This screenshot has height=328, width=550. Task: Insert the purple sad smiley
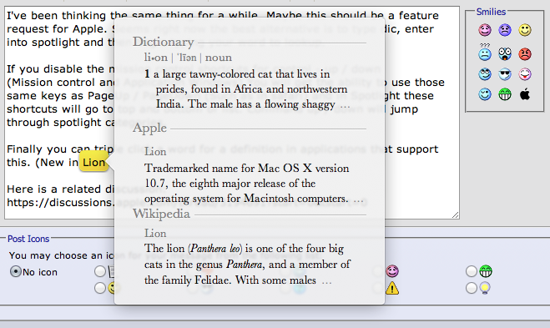pyautogui.click(x=505, y=30)
